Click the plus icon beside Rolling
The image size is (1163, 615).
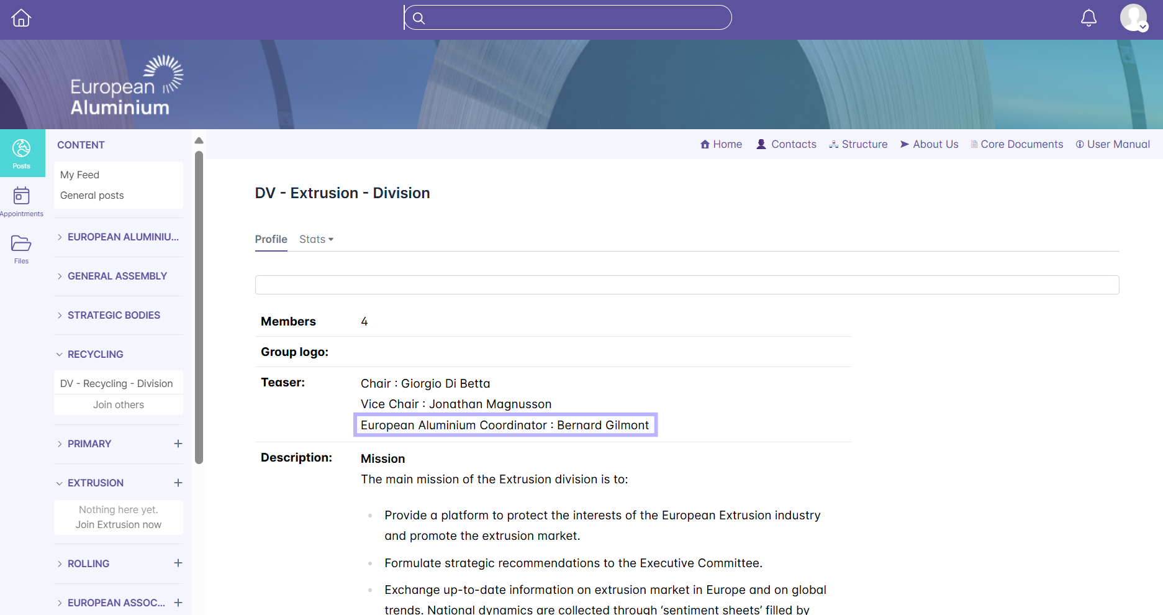(x=178, y=563)
